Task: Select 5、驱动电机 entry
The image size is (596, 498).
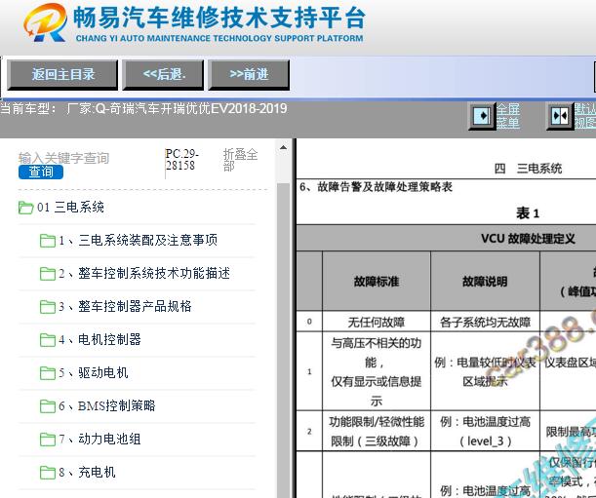Action: click(x=93, y=373)
